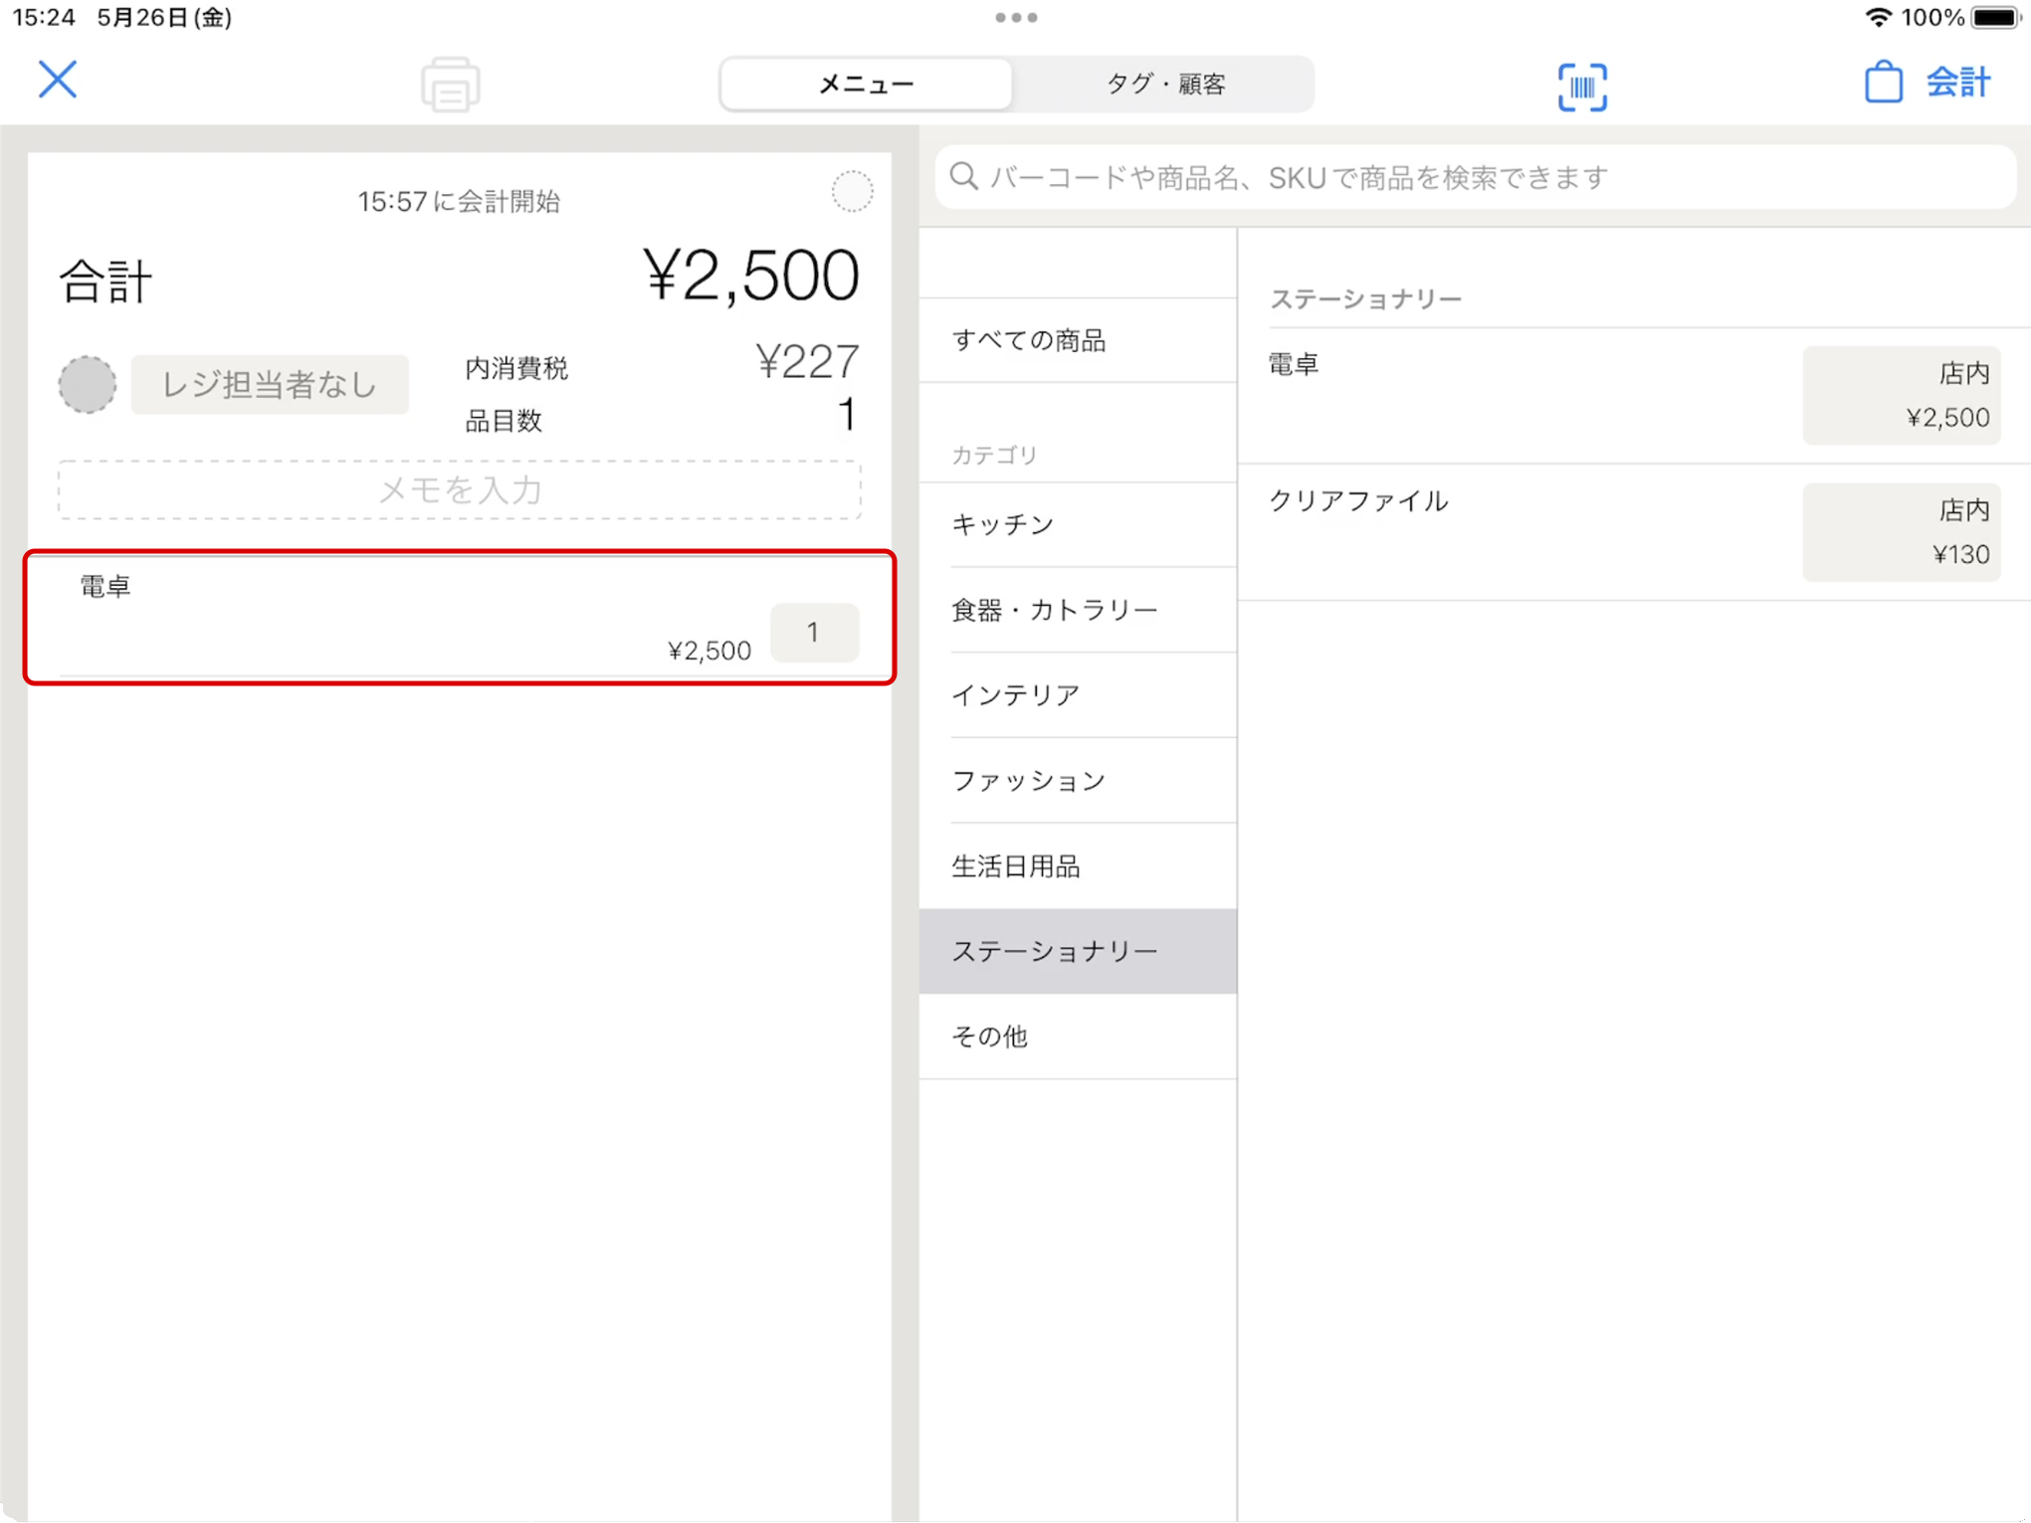Tap the 品目数 label
The image size is (2031, 1523).
pos(504,421)
